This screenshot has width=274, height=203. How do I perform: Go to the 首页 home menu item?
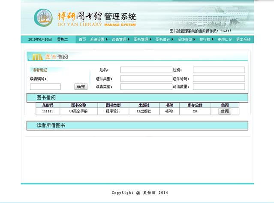click(x=82, y=39)
